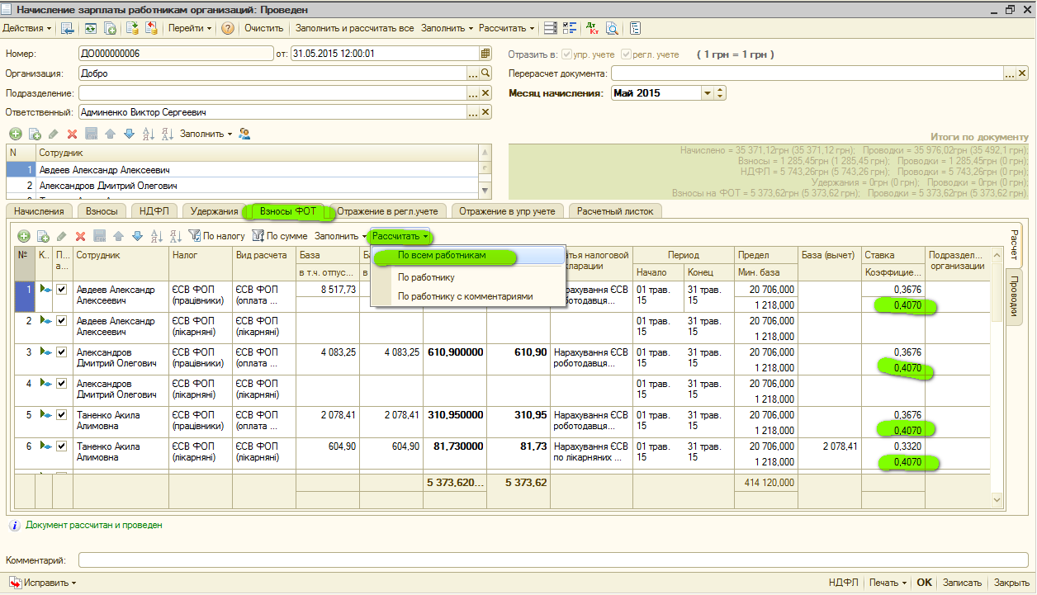Open the Печать dropdown at the bottom

coord(888,583)
